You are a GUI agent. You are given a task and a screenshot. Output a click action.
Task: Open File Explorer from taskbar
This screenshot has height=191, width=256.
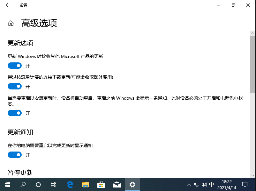[x=85, y=184]
